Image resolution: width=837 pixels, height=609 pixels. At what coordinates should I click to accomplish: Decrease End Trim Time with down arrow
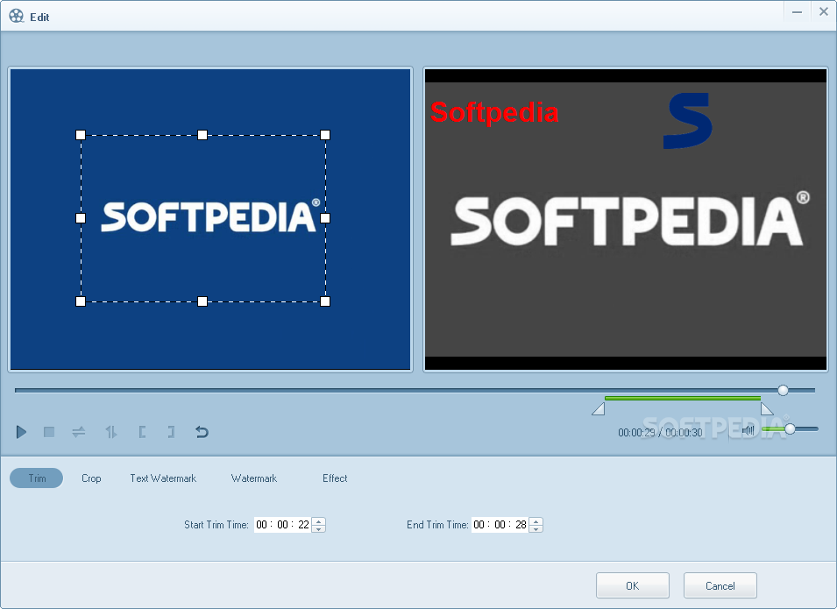click(x=536, y=529)
